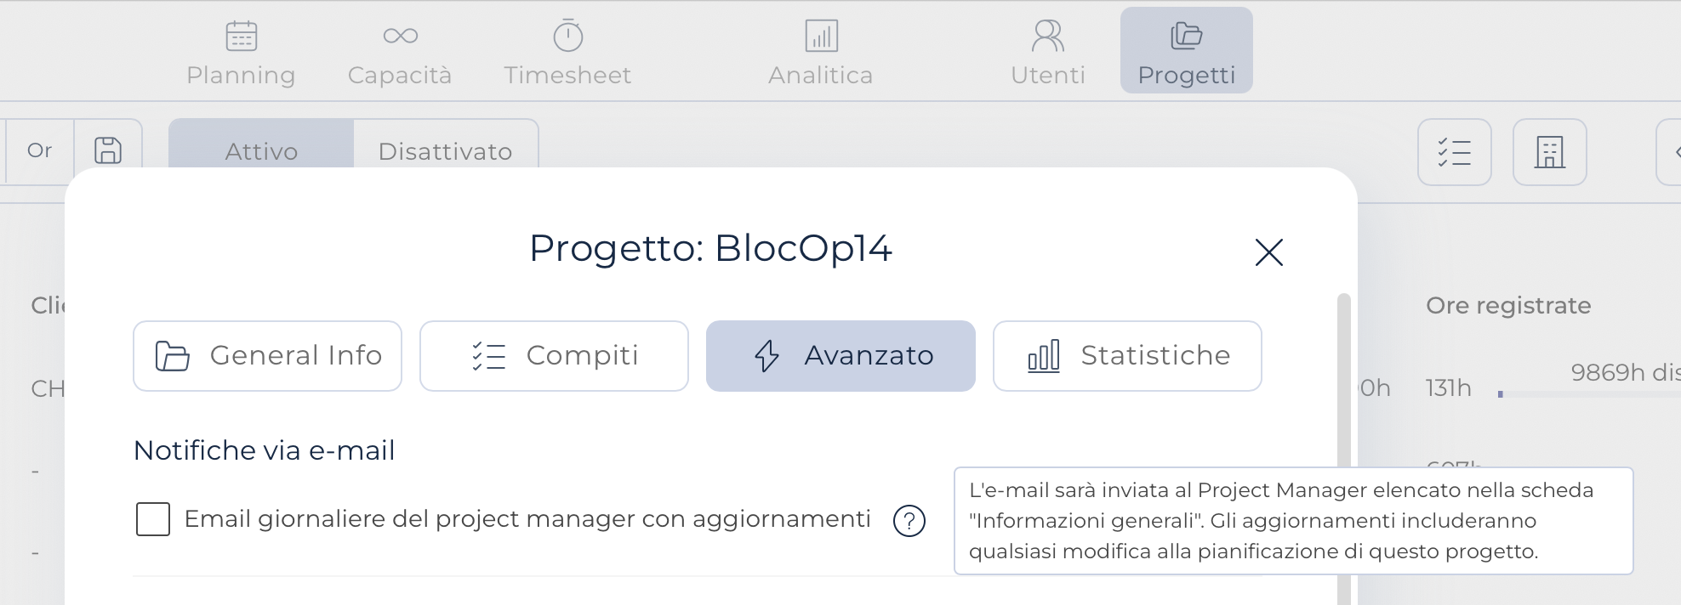The height and width of the screenshot is (605, 1681).
Task: Select the Progetti folders section
Action: [x=1187, y=51]
